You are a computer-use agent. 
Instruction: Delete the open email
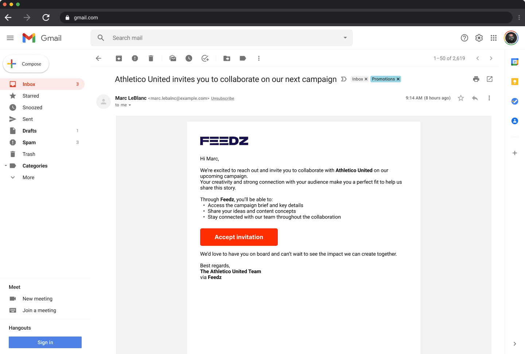151,58
